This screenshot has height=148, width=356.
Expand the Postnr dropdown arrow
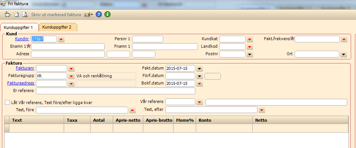[250, 54]
